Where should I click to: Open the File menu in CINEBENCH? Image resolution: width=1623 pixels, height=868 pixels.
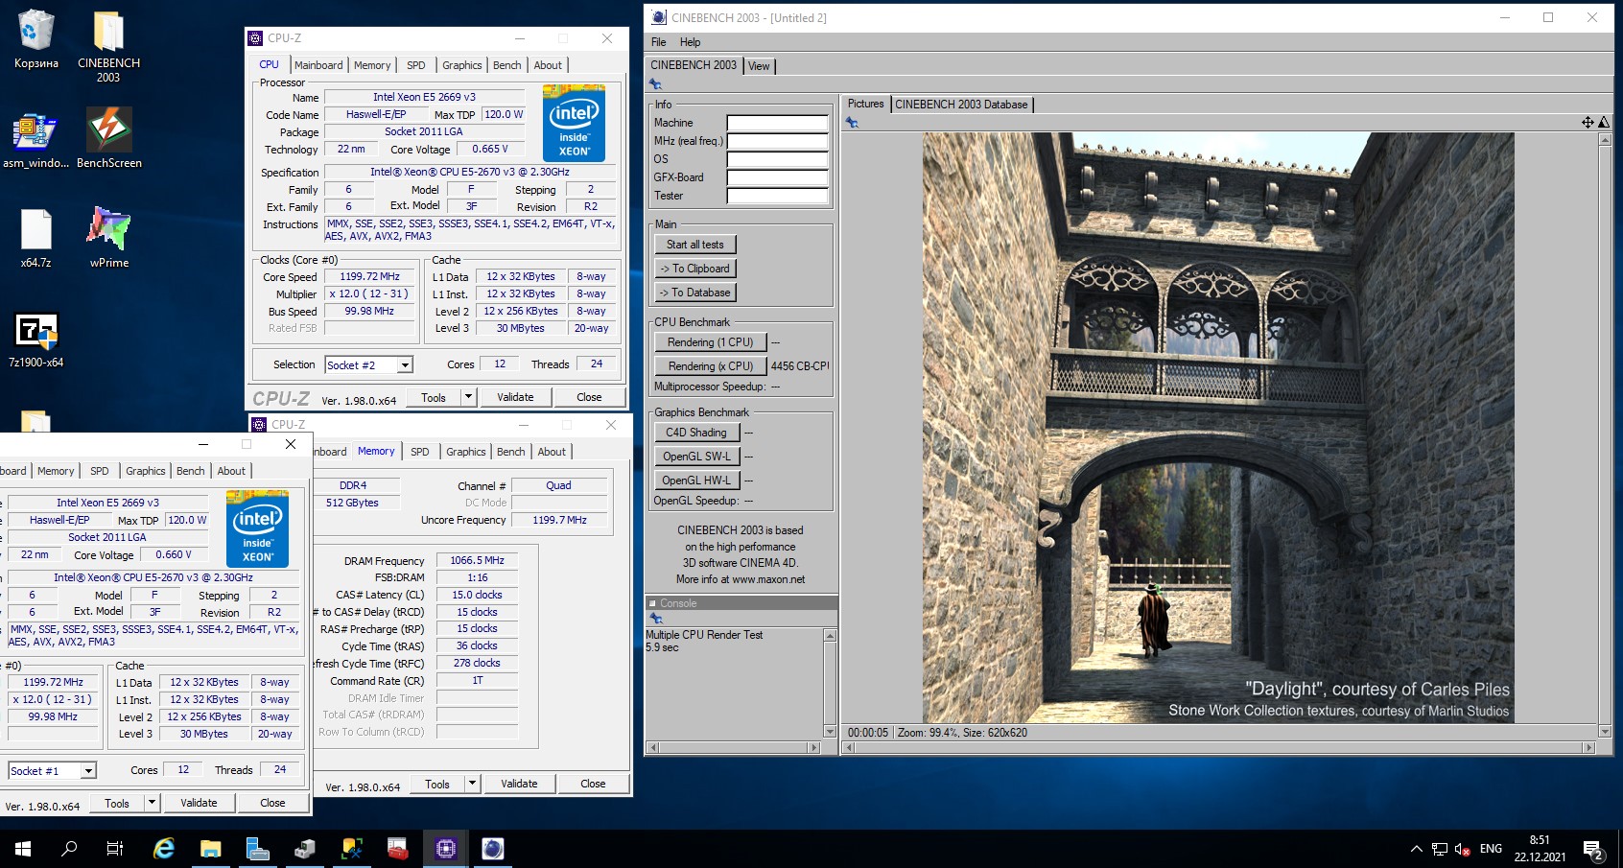click(x=658, y=42)
